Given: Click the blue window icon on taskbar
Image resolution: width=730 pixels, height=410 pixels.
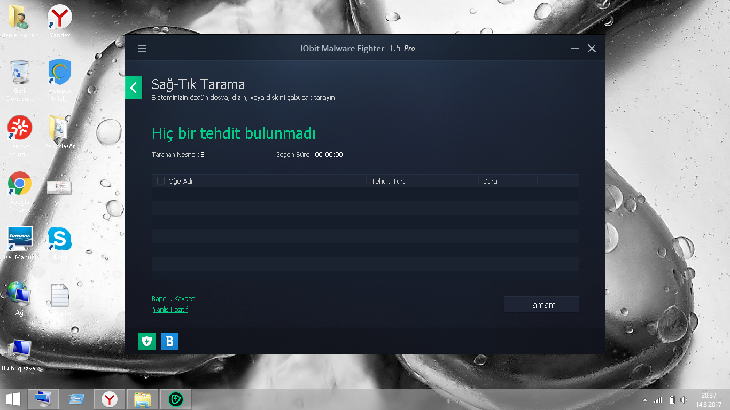Looking at the screenshot, I should click(x=76, y=399).
